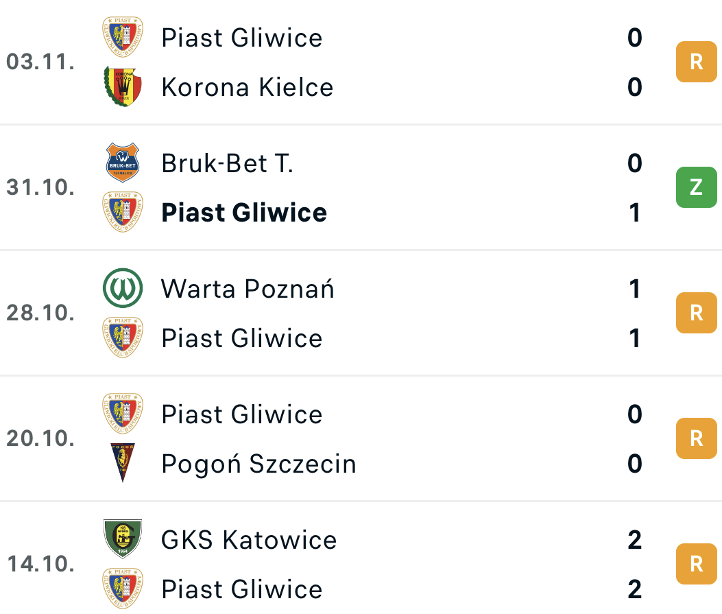The width and height of the screenshot is (722, 614).
Task: Click Piast Gliwice crest in 31.10 match
Action: click(x=123, y=212)
